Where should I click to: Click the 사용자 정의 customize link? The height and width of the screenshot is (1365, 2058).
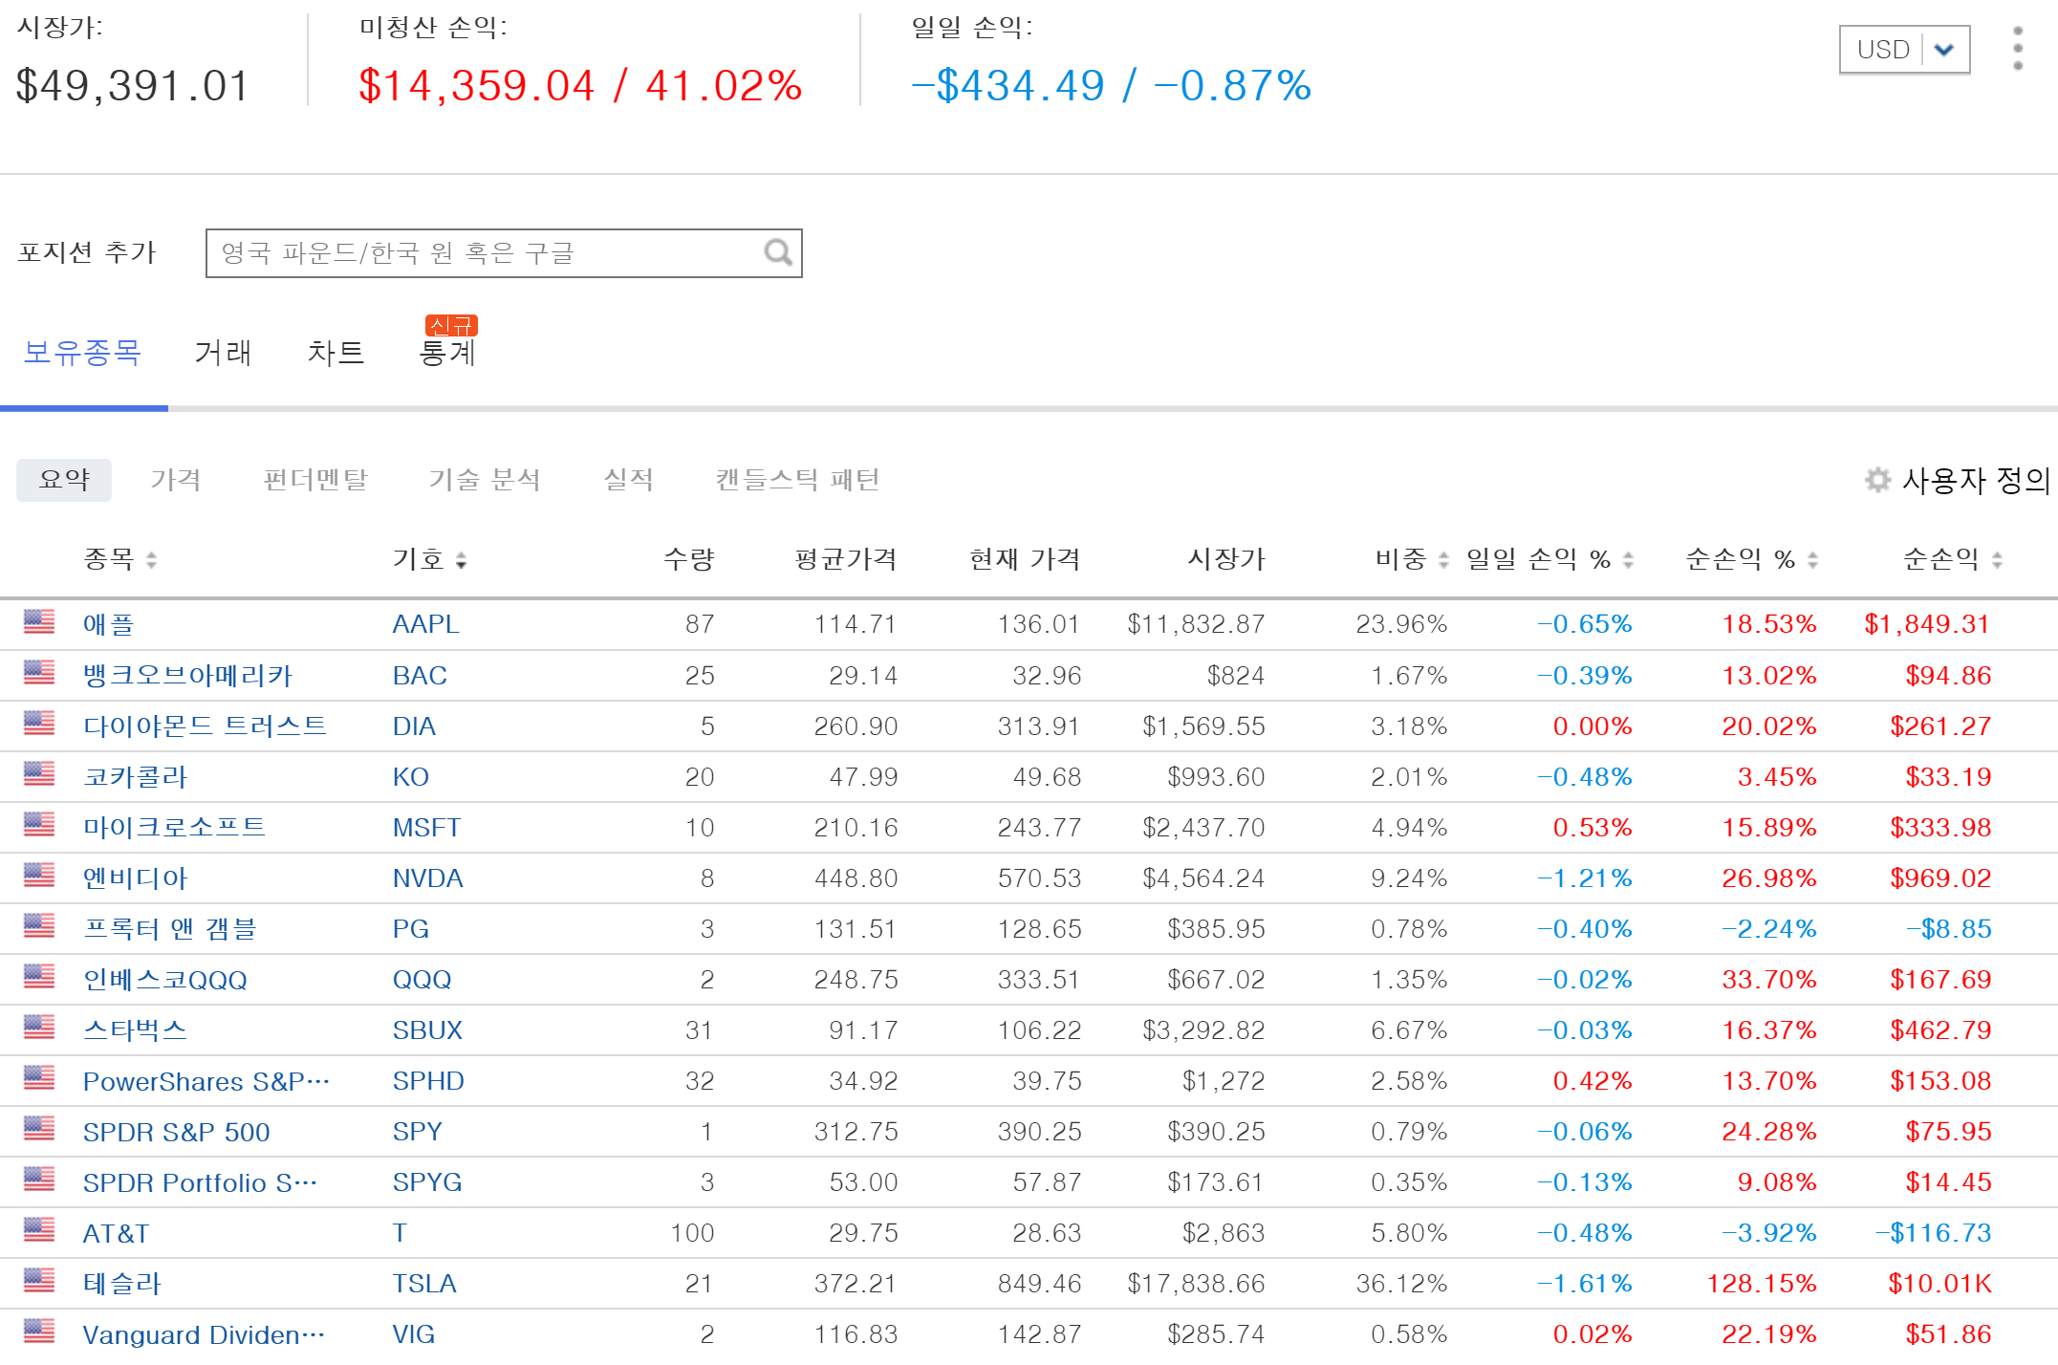(x=1976, y=480)
